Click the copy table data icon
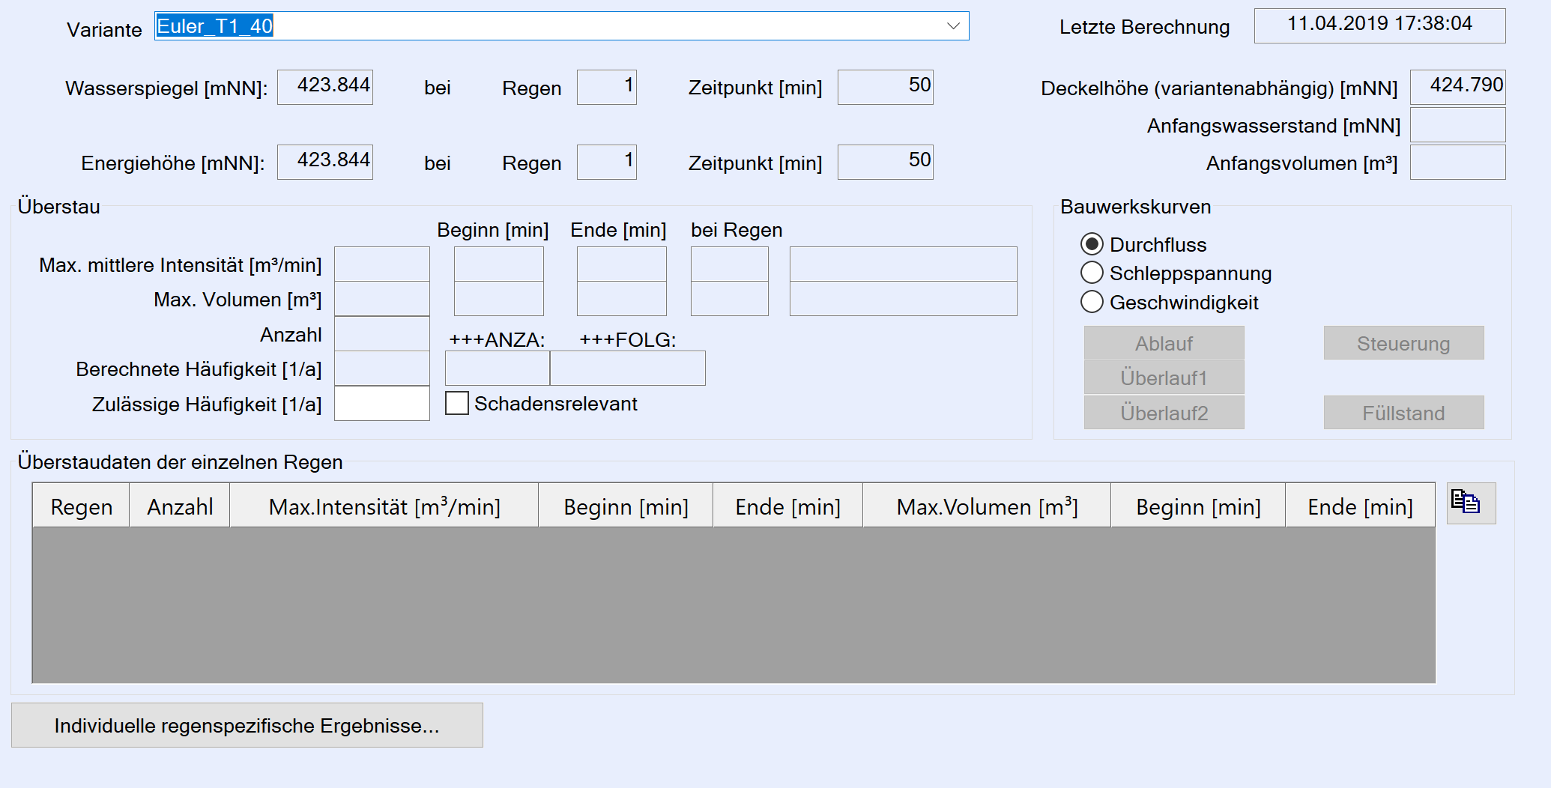The height and width of the screenshot is (788, 1551). coord(1469,503)
